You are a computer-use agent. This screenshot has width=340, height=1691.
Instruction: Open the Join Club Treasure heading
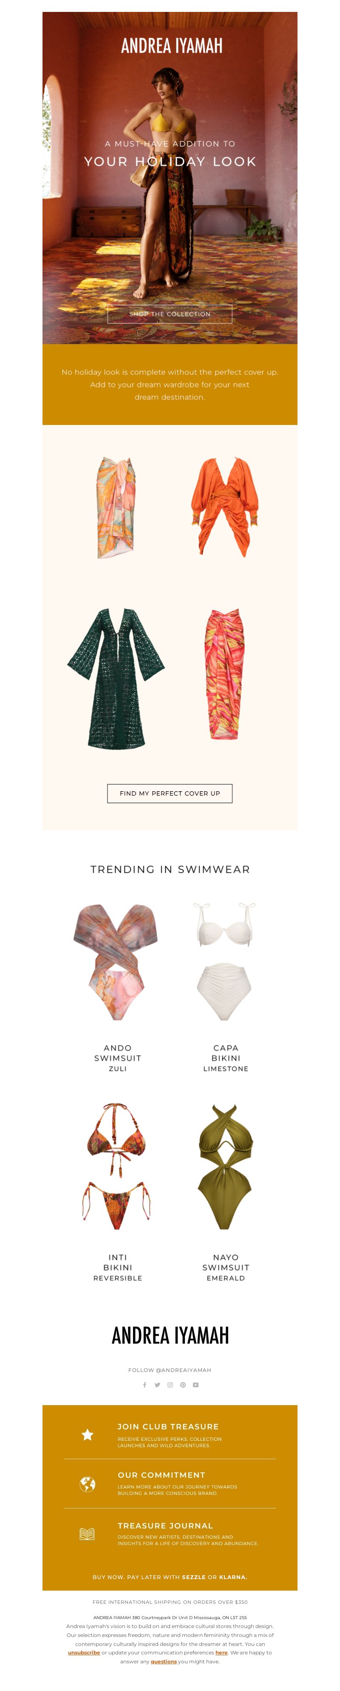click(168, 1426)
